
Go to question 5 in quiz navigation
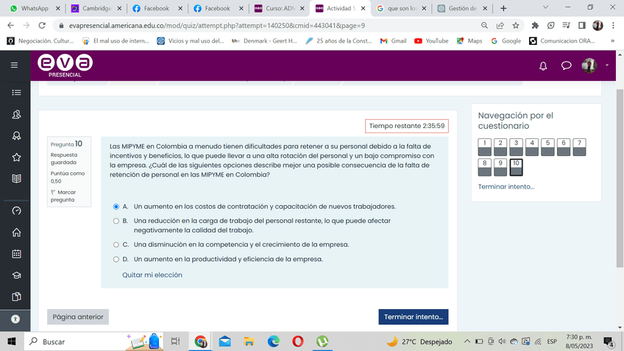pyautogui.click(x=548, y=146)
